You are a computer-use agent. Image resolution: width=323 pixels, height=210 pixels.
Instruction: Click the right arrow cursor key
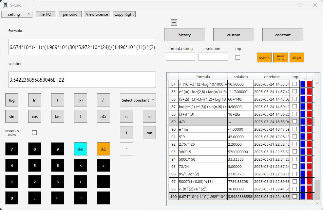(81, 198)
